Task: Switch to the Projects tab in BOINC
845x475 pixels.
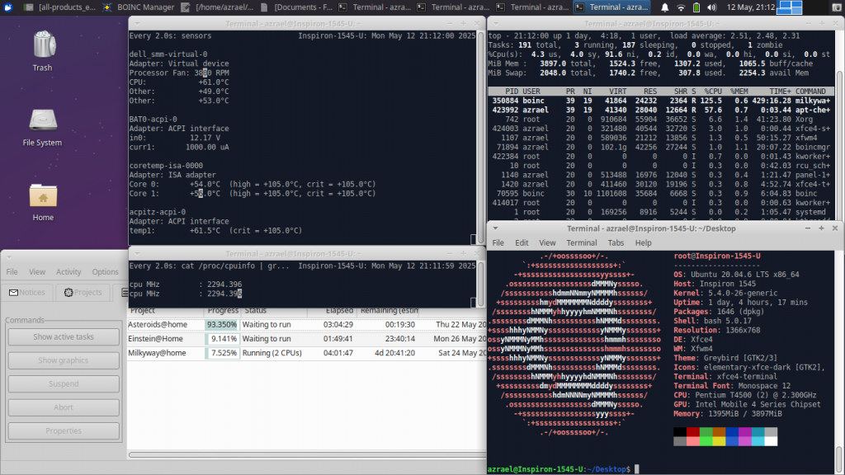Action: tap(83, 292)
